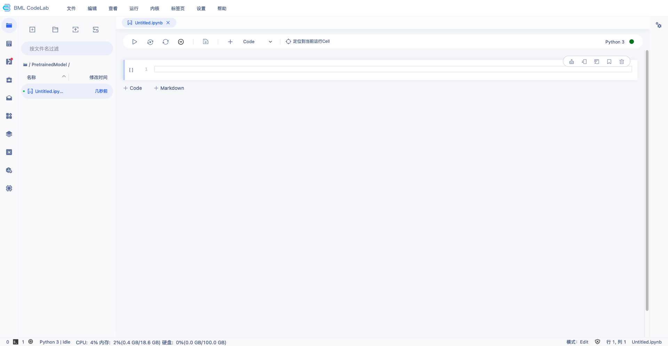Open the Code cell type dropdown
This screenshot has height=346, width=668.
point(257,42)
